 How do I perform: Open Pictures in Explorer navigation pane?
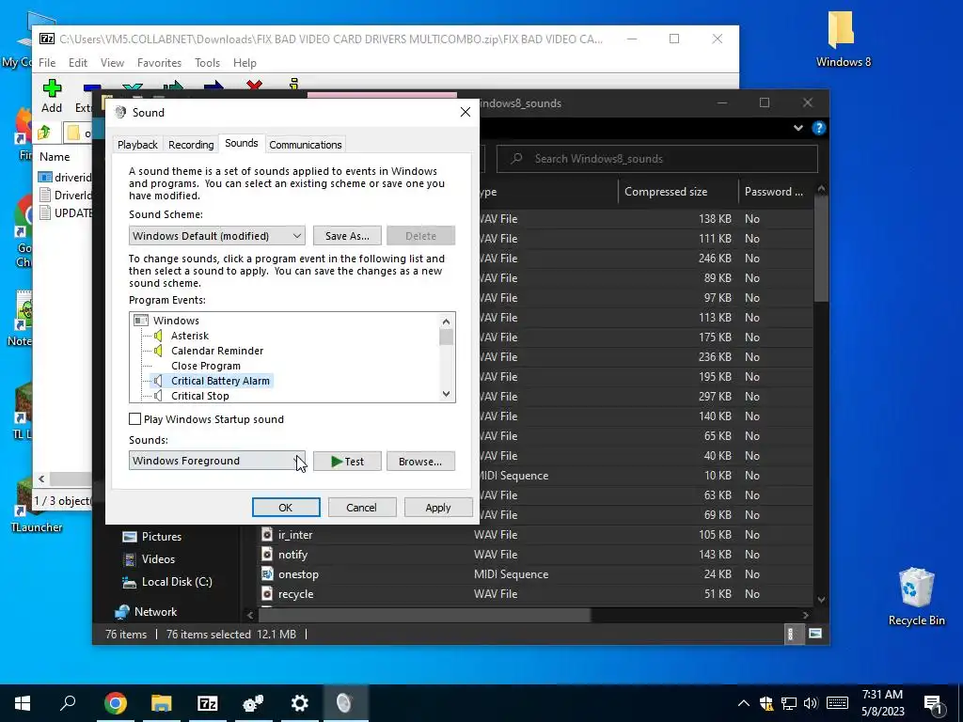tap(161, 537)
